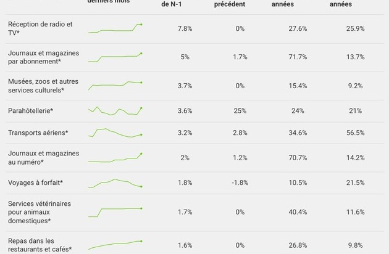The width and height of the screenshot is (389, 254).
Task: Click the Parahôtellerie trend sparkline
Action: (x=115, y=111)
